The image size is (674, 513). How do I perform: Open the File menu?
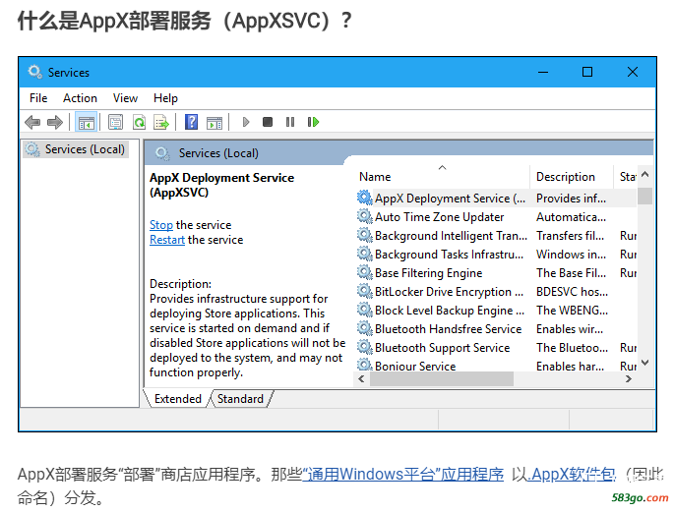pyautogui.click(x=38, y=98)
